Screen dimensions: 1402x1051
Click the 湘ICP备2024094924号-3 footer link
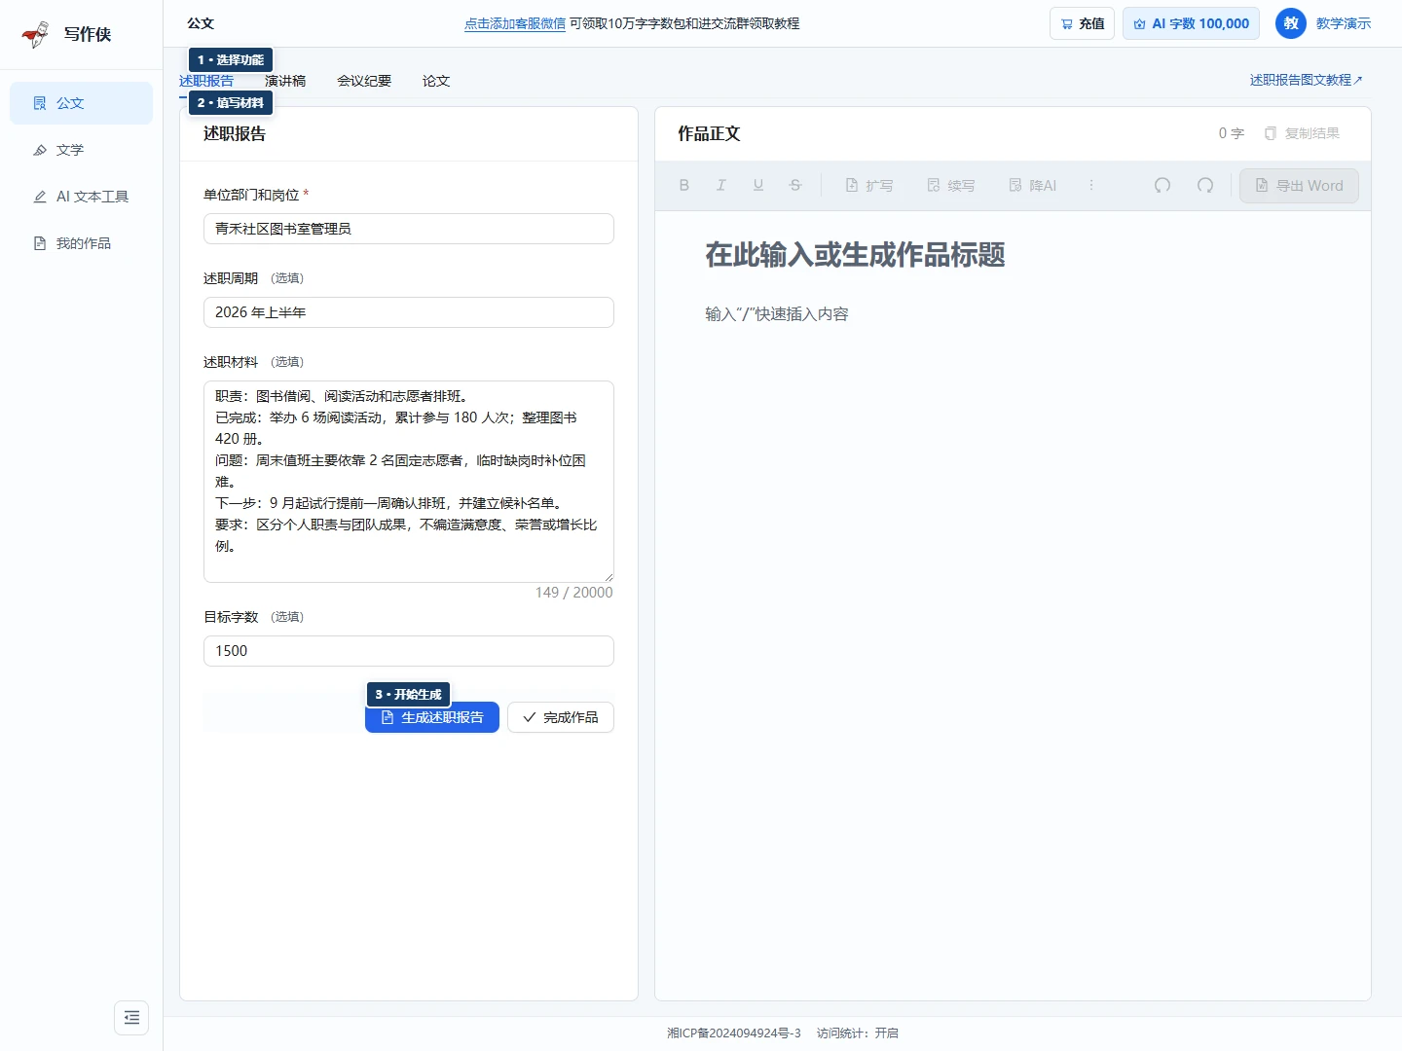tap(734, 1033)
